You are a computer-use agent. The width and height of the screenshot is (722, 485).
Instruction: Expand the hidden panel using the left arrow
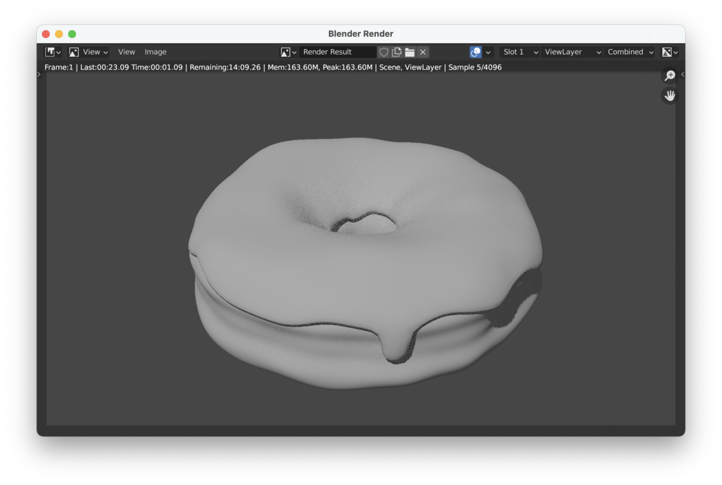39,74
